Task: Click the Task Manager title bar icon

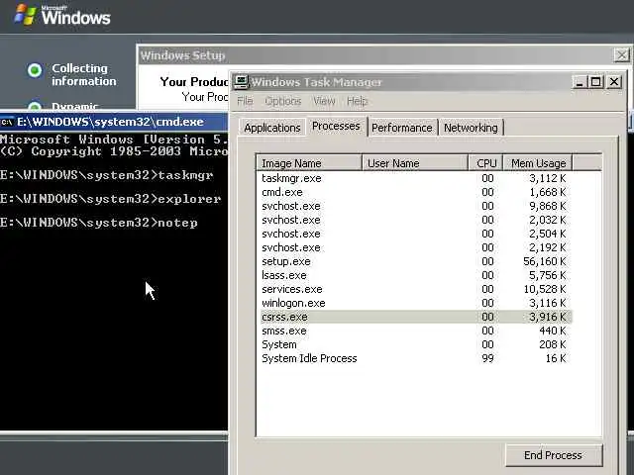Action: [241, 82]
